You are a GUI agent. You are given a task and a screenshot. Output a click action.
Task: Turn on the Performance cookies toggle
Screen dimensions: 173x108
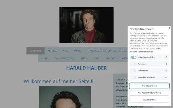(x=133, y=71)
